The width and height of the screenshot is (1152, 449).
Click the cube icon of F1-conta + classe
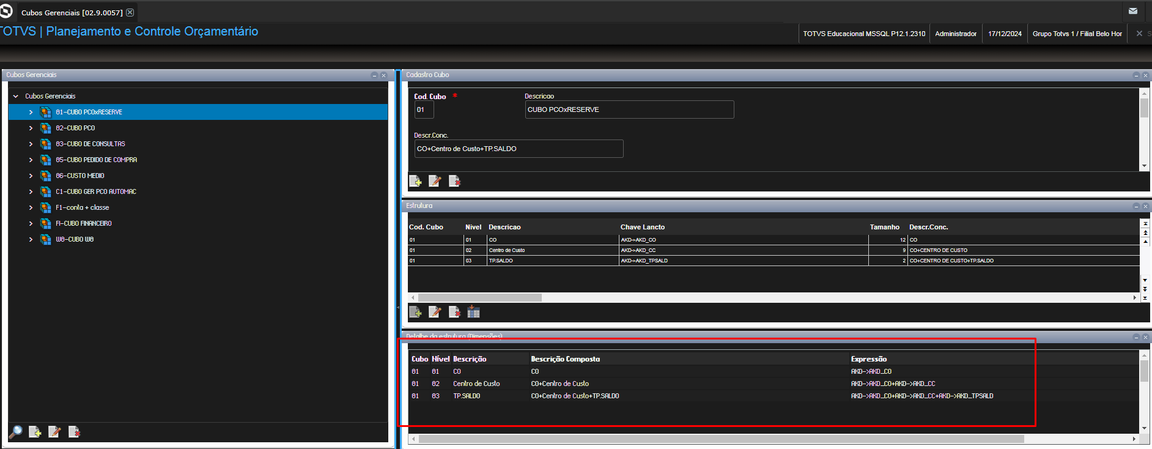[x=46, y=207]
